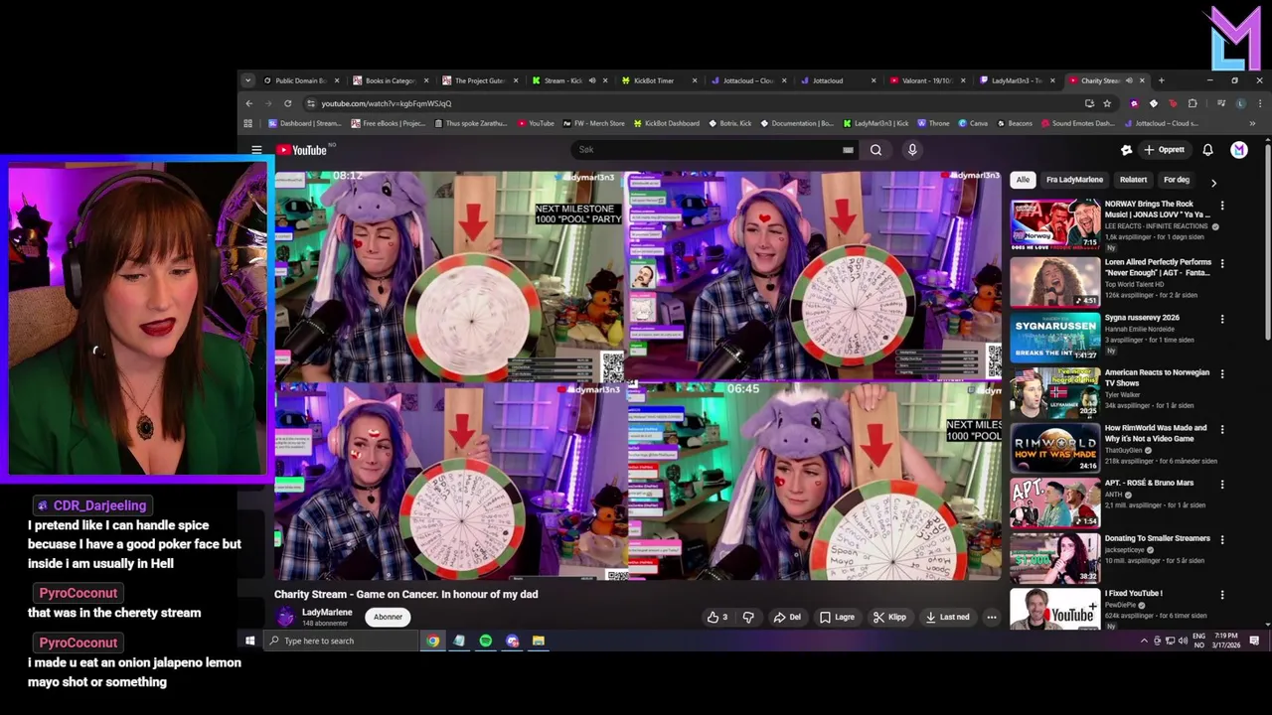Open FW - Merch Store bookmark
1272x715 pixels.
pyautogui.click(x=594, y=123)
